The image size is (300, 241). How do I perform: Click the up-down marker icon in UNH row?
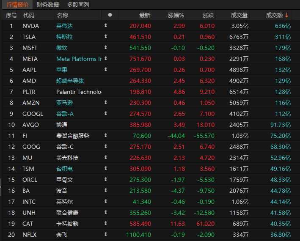point(106,212)
